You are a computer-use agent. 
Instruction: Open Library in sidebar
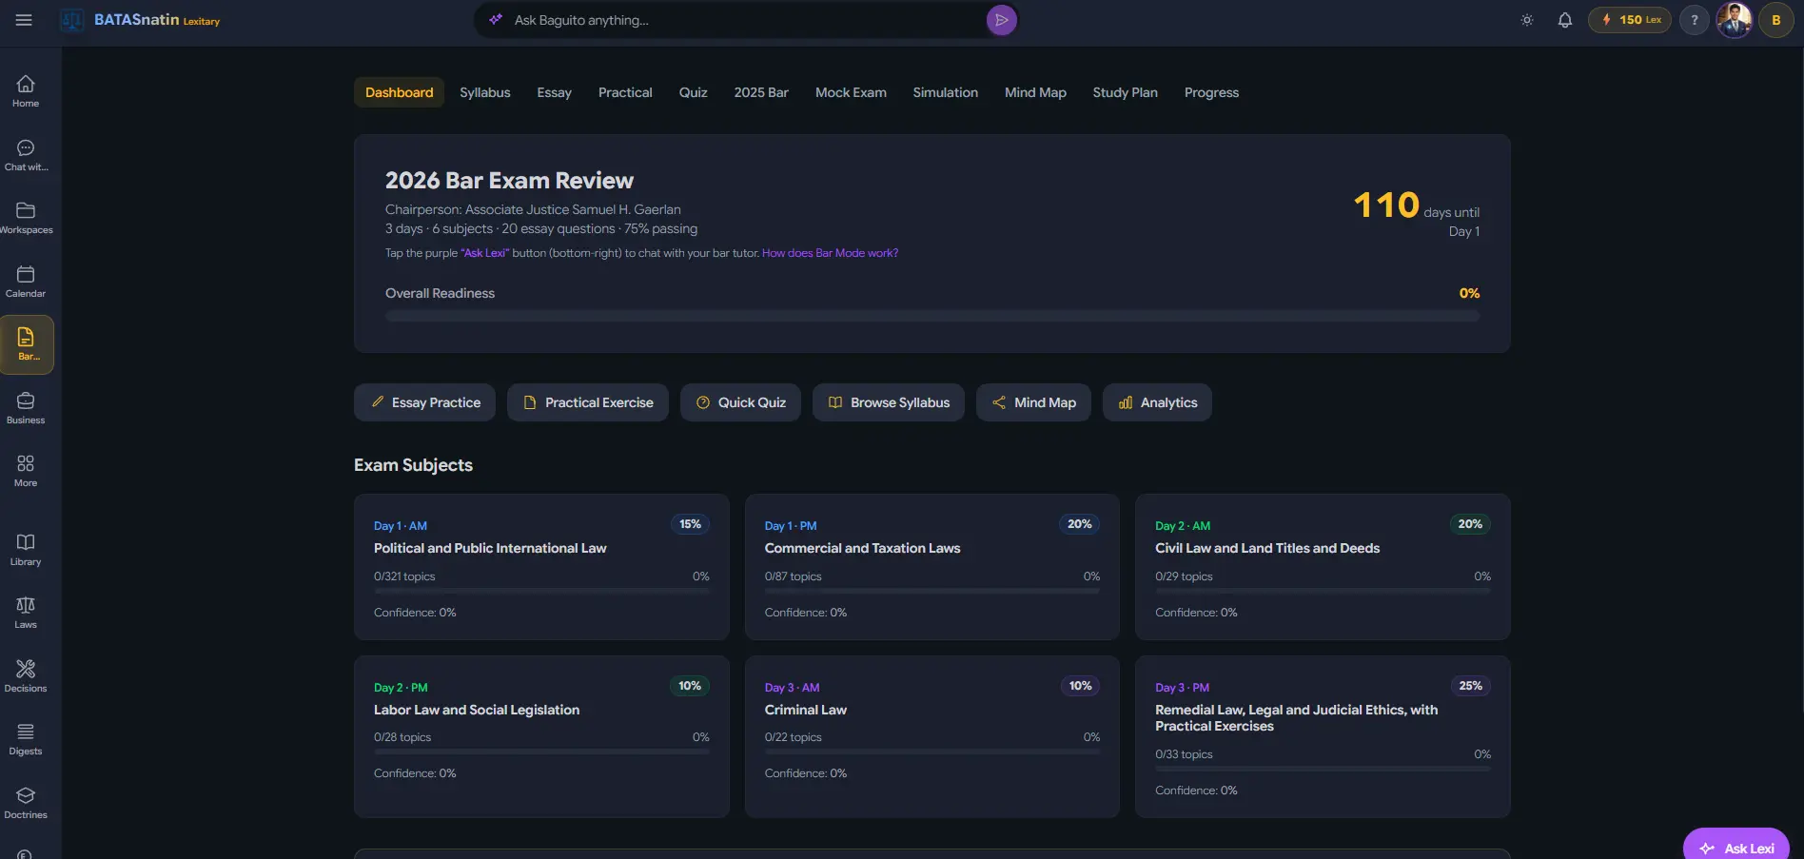pyautogui.click(x=26, y=550)
